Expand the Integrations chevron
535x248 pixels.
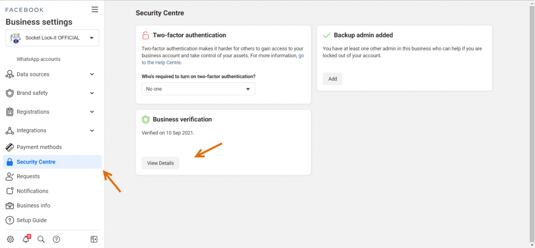[x=92, y=130]
